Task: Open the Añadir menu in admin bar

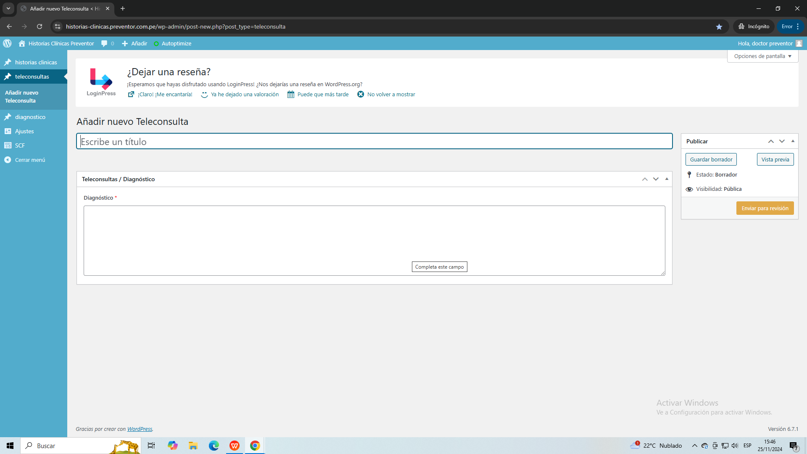Action: pos(134,43)
